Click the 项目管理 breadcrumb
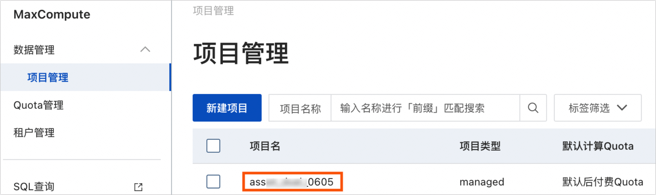 click(x=213, y=11)
